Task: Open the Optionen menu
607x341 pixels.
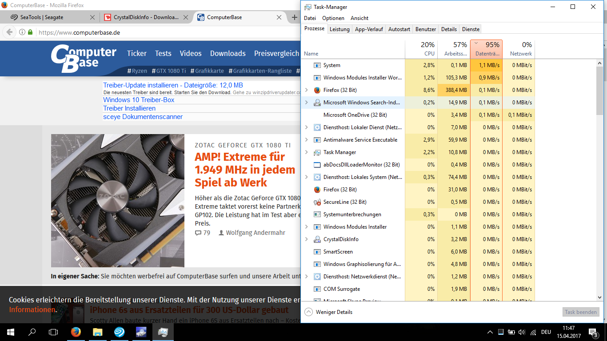Action: (333, 18)
